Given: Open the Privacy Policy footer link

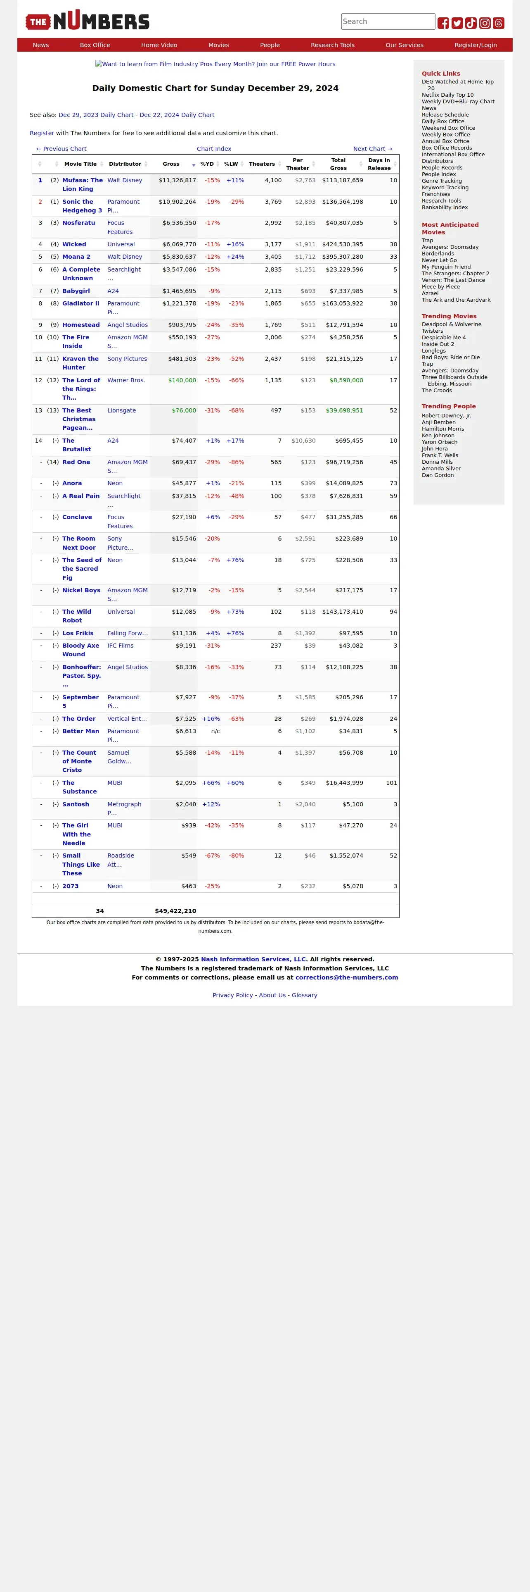Looking at the screenshot, I should click(x=233, y=995).
